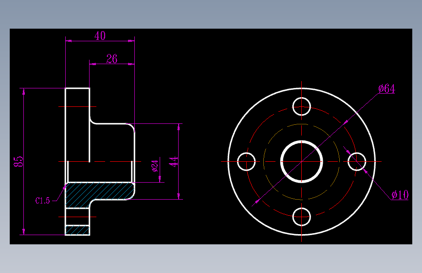Click the ø10 hole dimension label
Image resolution: width=422 pixels, height=273 pixels.
pyautogui.click(x=400, y=195)
